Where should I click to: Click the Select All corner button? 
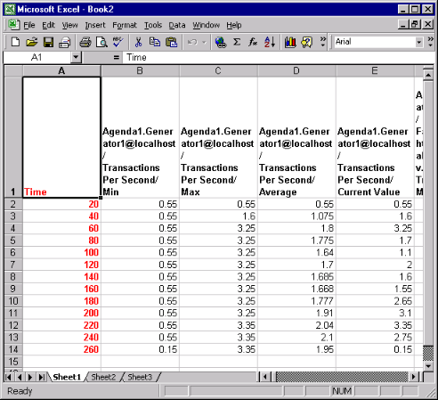coord(13,71)
